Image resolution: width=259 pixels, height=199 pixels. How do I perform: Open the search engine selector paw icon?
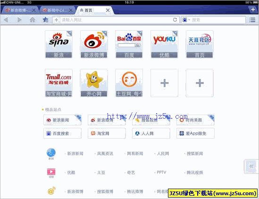(x=184, y=20)
